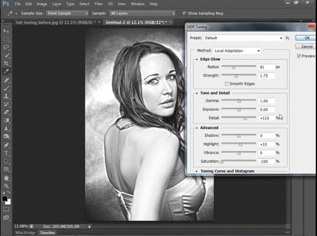The width and height of the screenshot is (317, 236).
Task: Toggle Preview checkbox in HDR Toning
Action: (x=299, y=56)
